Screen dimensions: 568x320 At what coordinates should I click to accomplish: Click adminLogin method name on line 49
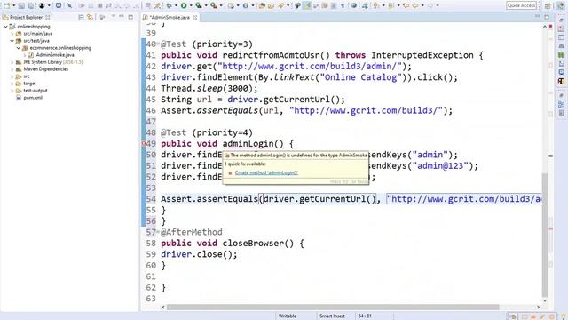pos(248,144)
